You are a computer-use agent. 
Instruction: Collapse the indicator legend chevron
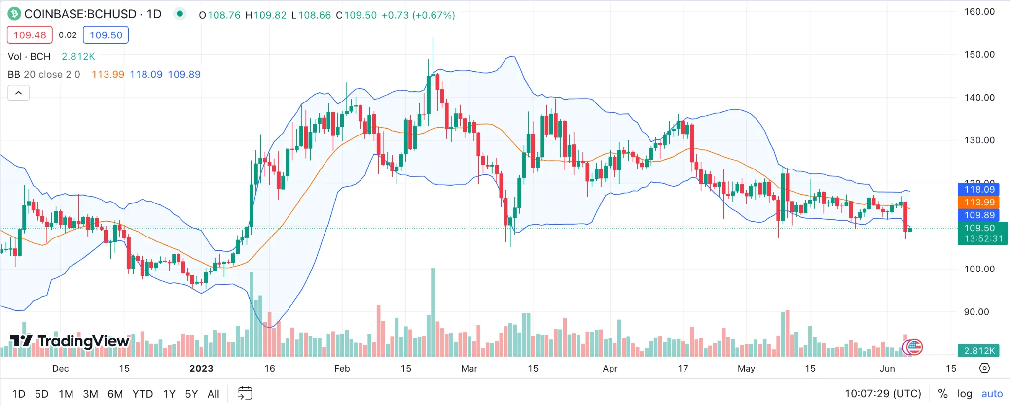(19, 93)
